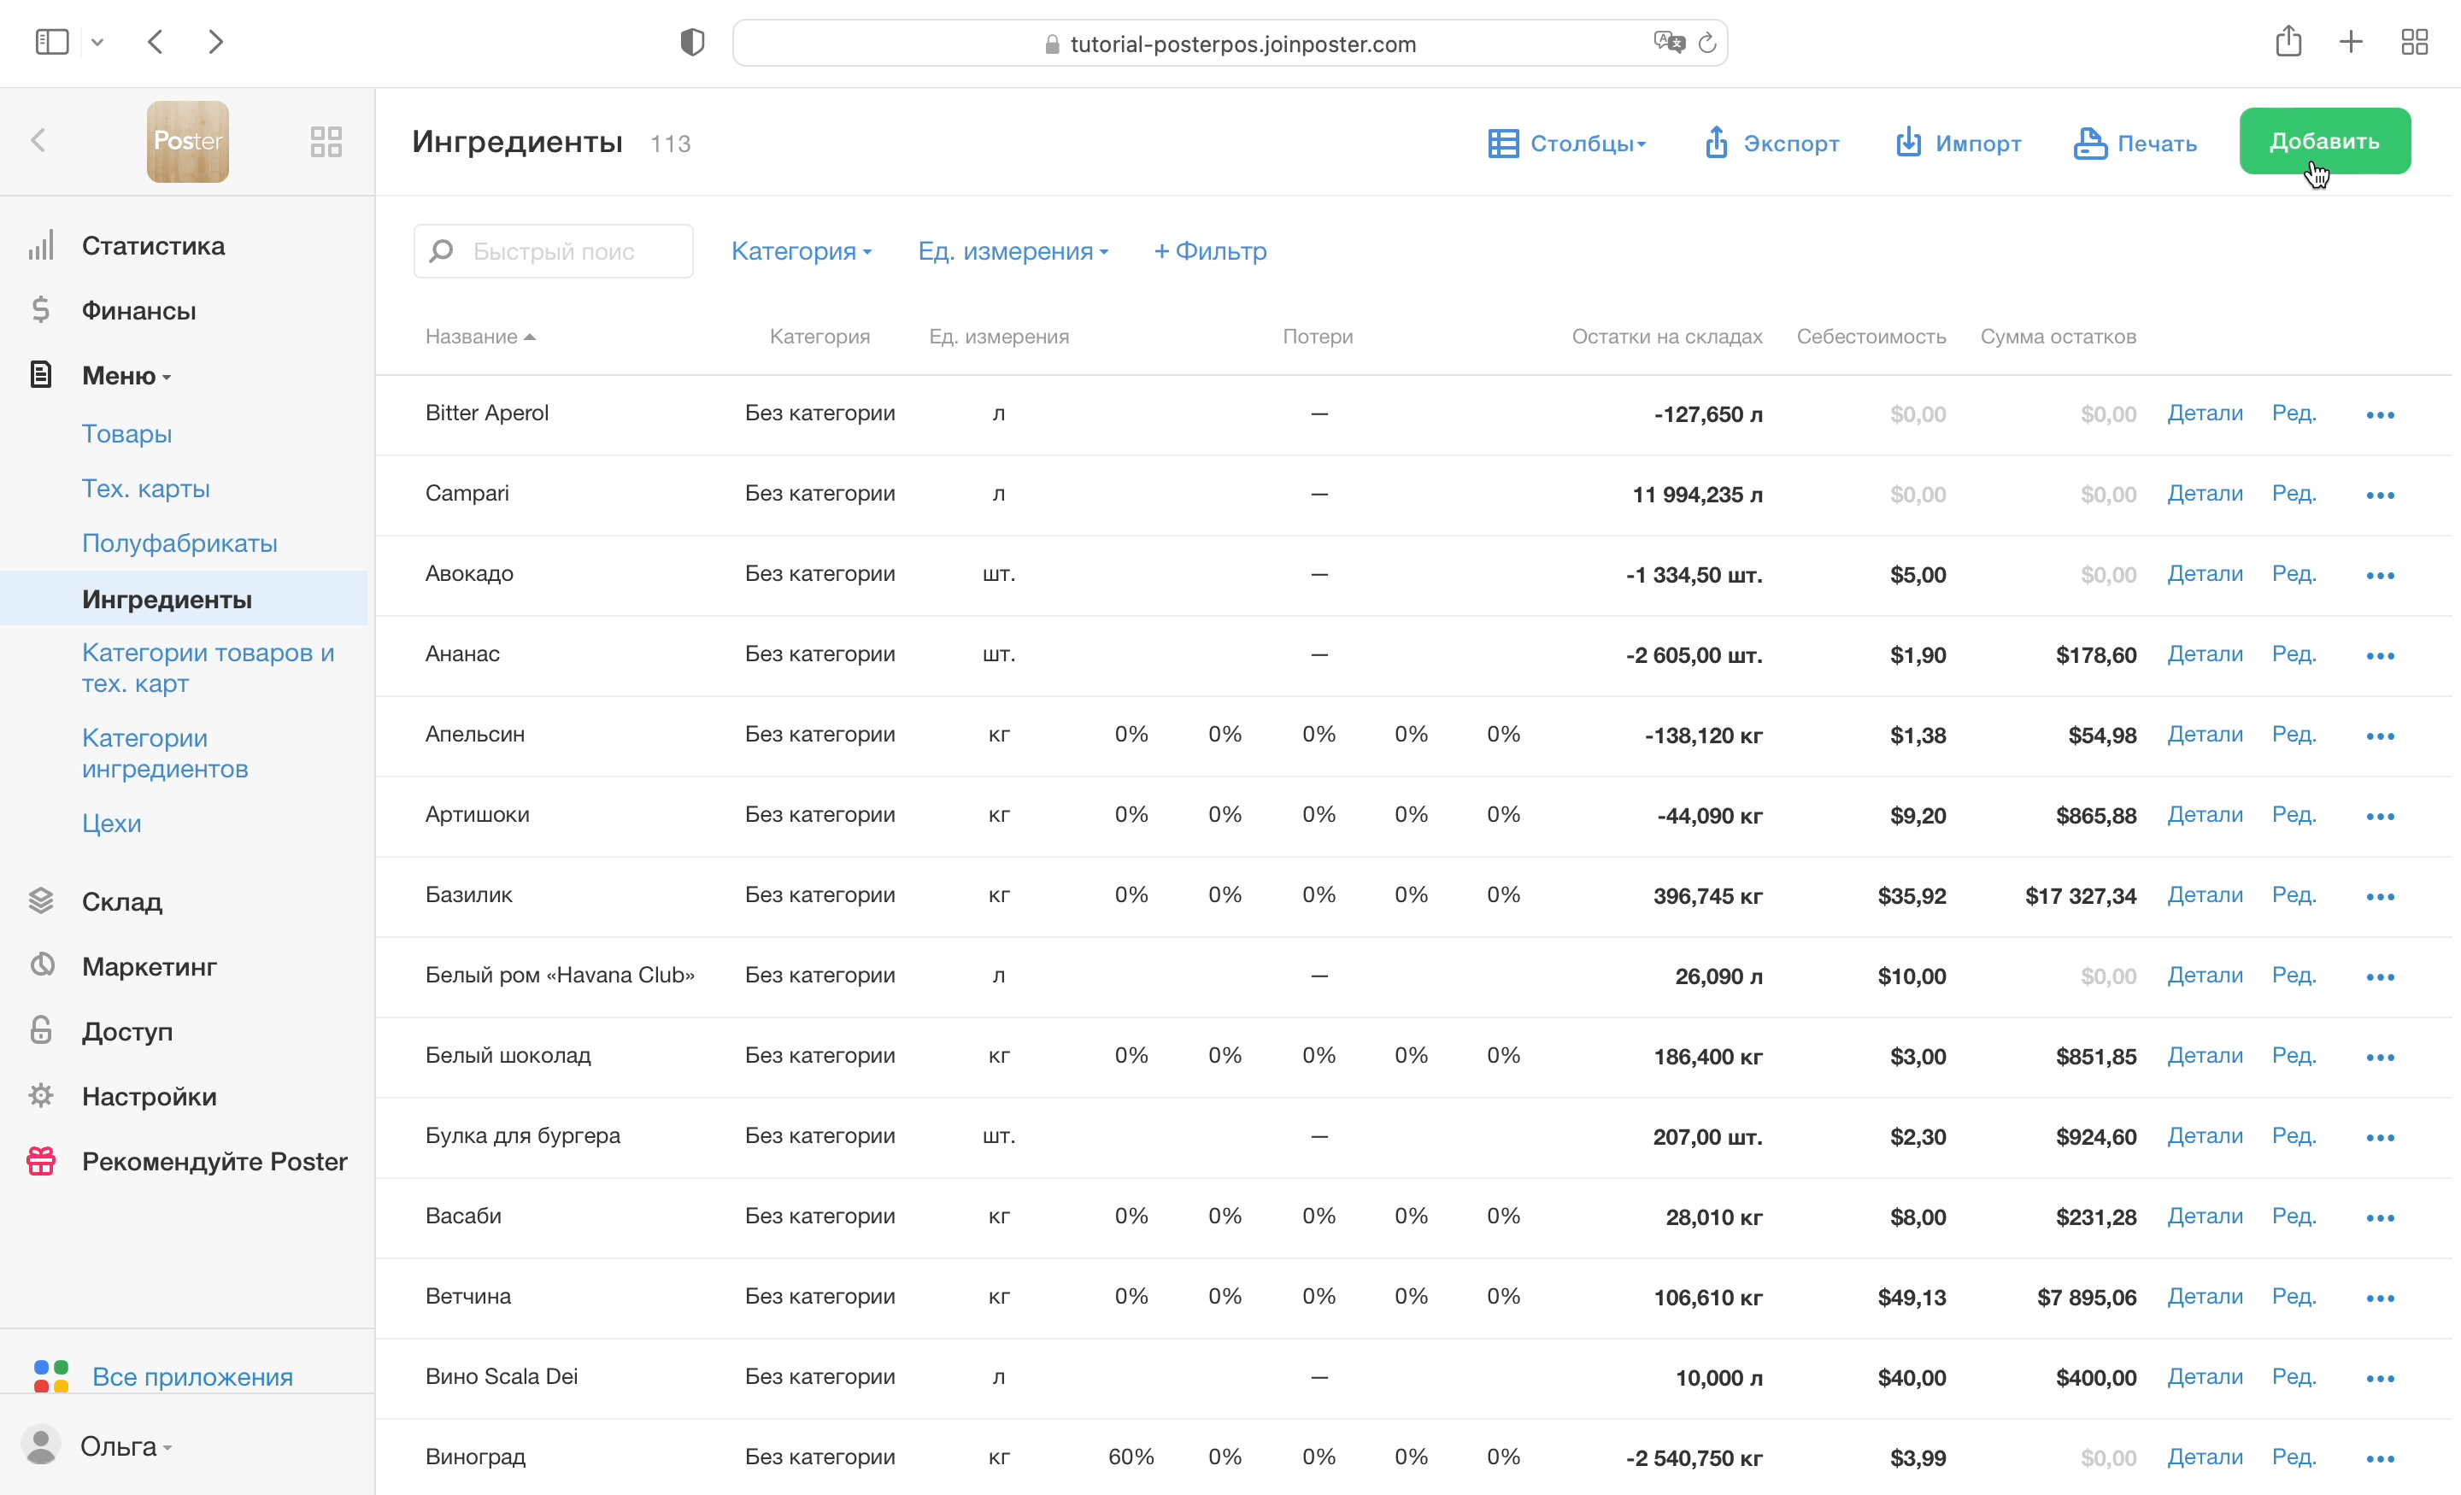2461x1495 pixels.
Task: Focus the quick search input field
Action: (569, 250)
